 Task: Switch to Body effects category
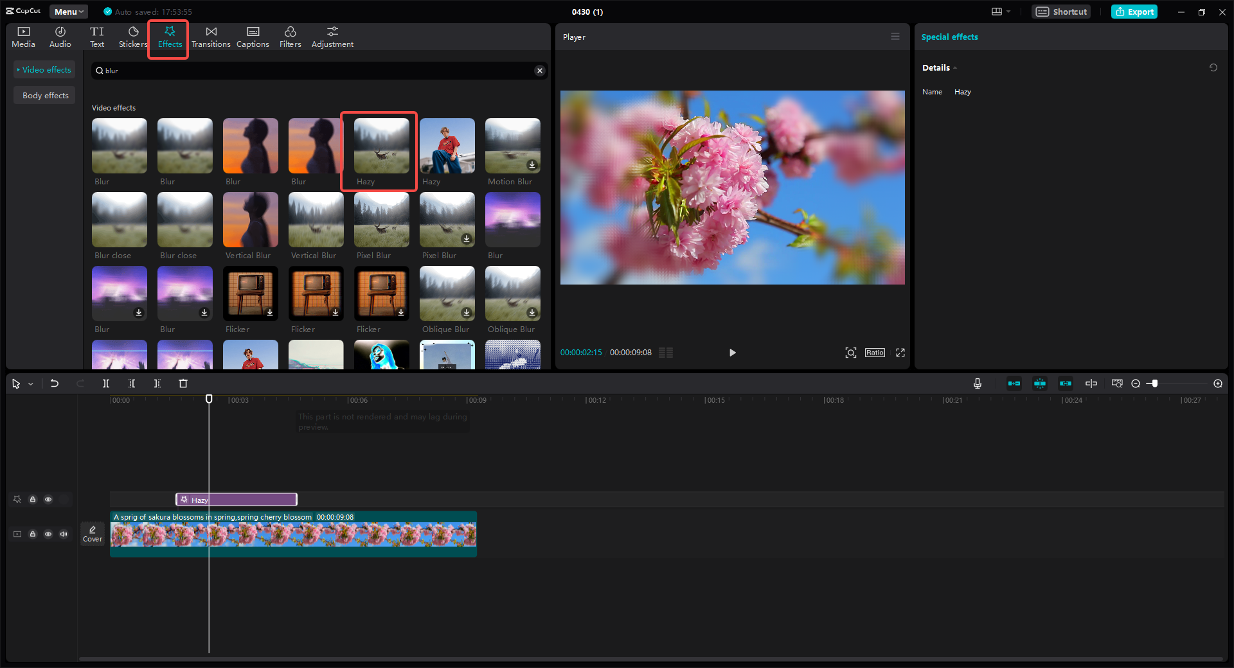point(44,95)
